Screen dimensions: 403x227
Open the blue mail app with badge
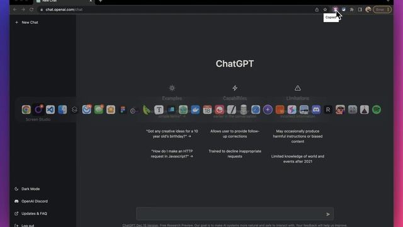pos(87,110)
